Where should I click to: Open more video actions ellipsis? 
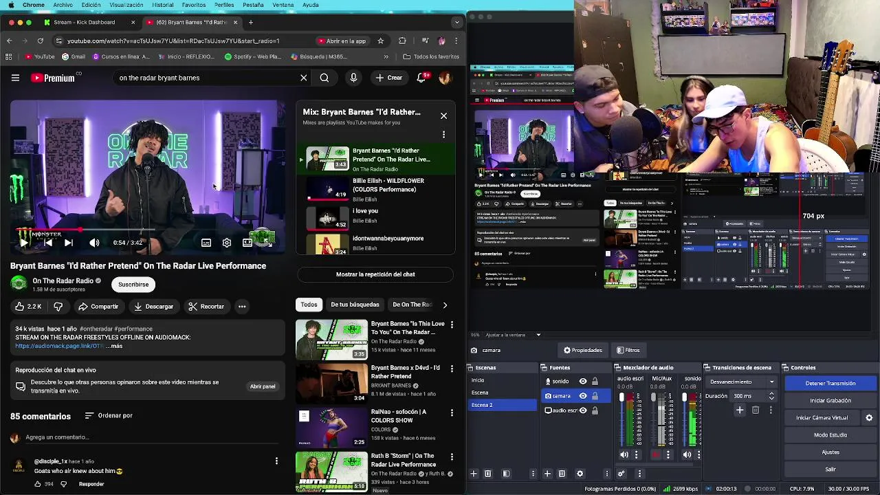click(x=242, y=307)
